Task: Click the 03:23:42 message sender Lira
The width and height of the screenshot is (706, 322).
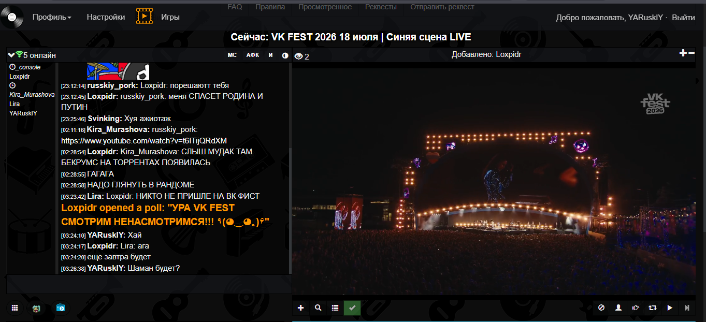Action: pyautogui.click(x=96, y=196)
